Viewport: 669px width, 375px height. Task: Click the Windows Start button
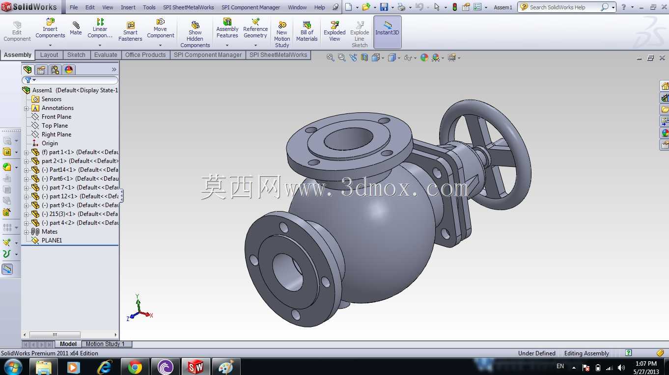13,367
